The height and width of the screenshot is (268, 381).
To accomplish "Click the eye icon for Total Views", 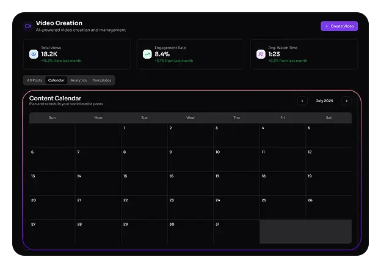I will tap(34, 54).
